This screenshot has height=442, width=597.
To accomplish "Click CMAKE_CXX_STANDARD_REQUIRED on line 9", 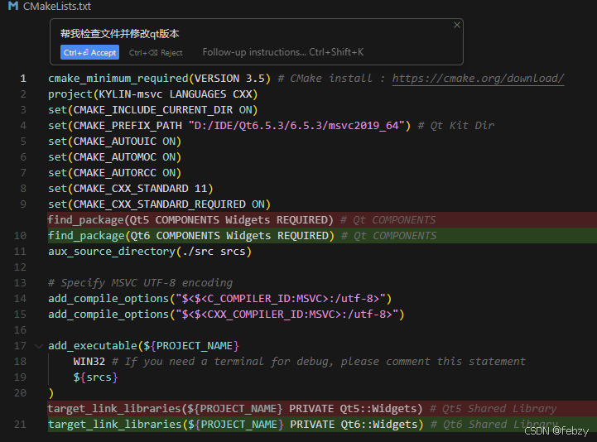I will [159, 204].
